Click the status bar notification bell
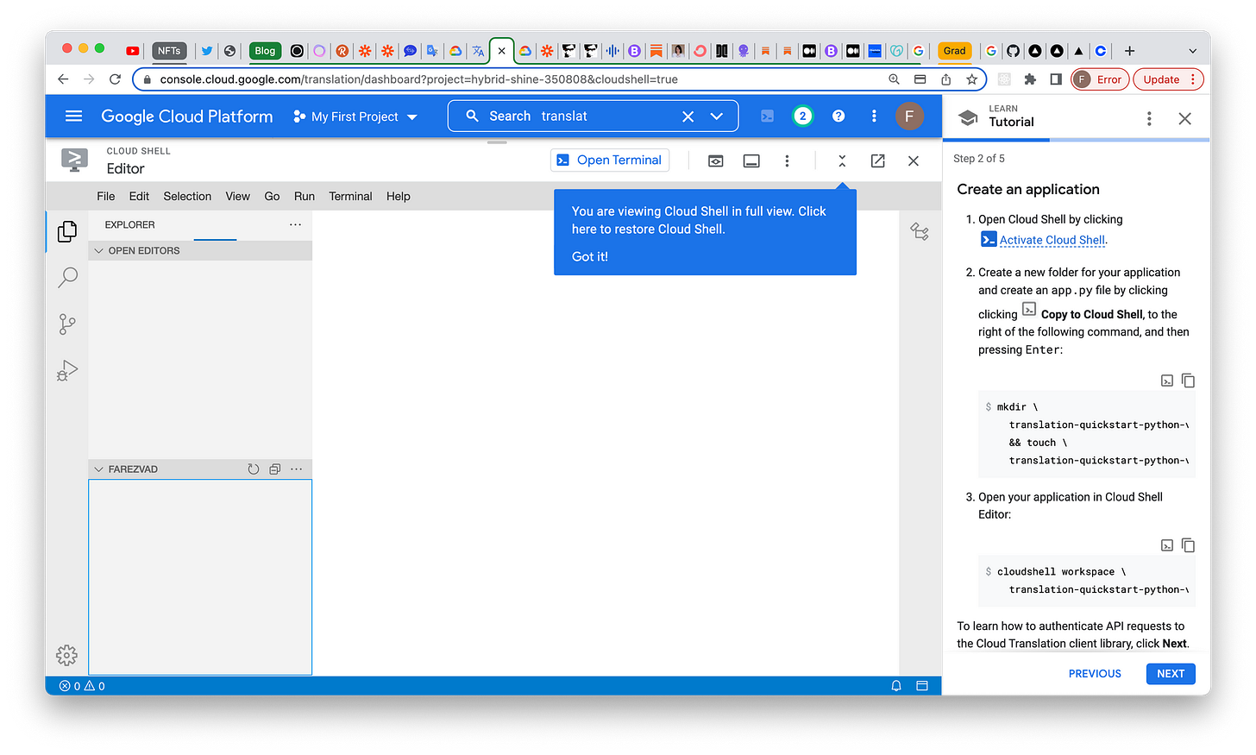Viewport: 1256px width, 755px height. tap(896, 686)
